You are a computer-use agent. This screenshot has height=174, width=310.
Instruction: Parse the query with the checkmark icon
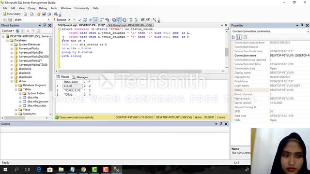pyautogui.click(x=79, y=20)
